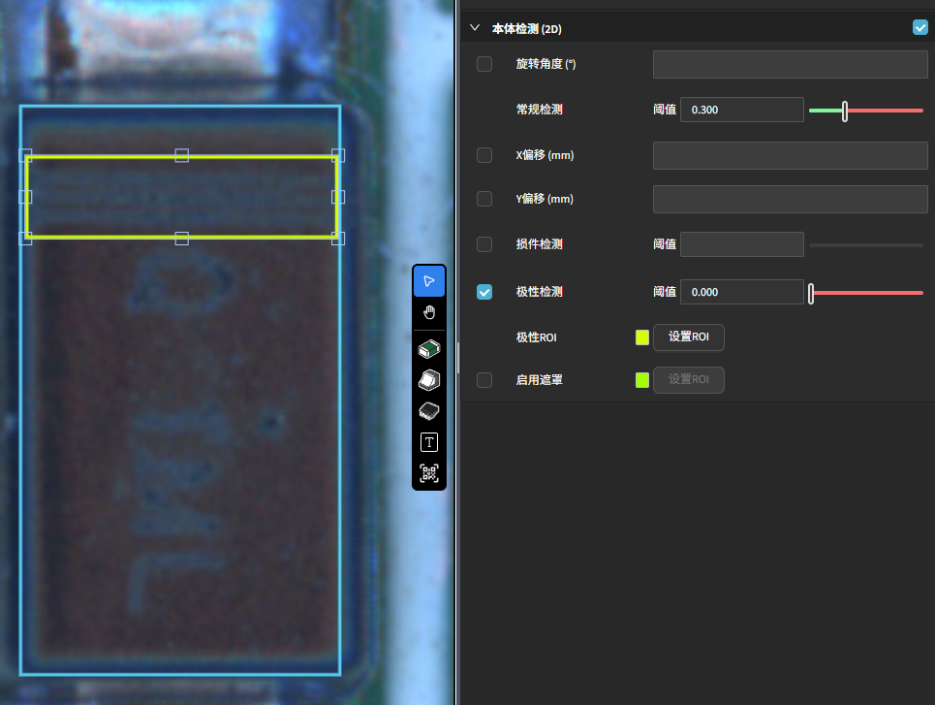Collapse the 本体检测 (2D) section
This screenshot has width=935, height=705.
pyautogui.click(x=475, y=28)
